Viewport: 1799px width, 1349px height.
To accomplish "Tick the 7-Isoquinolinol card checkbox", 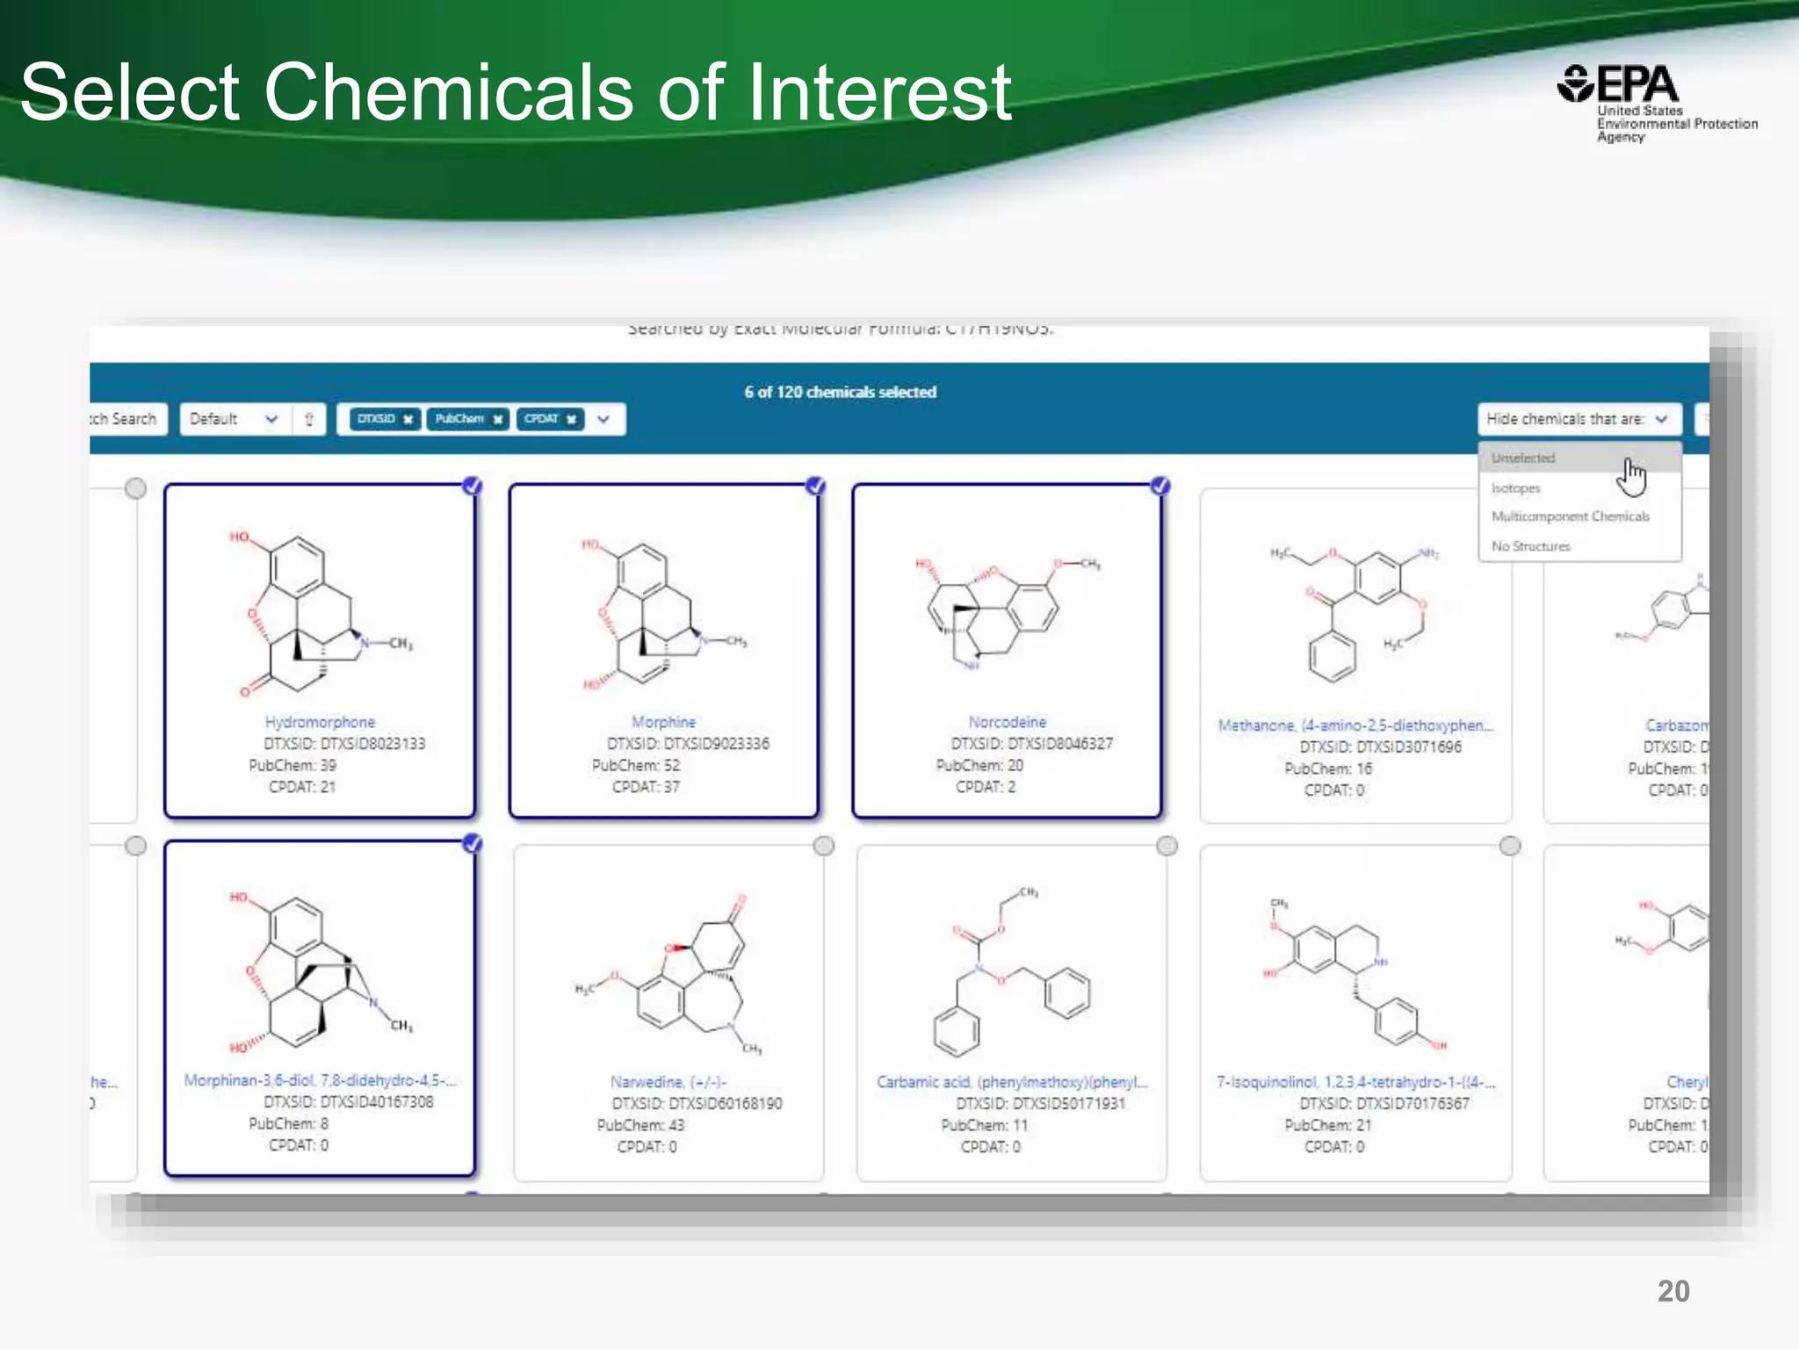I will (1510, 846).
